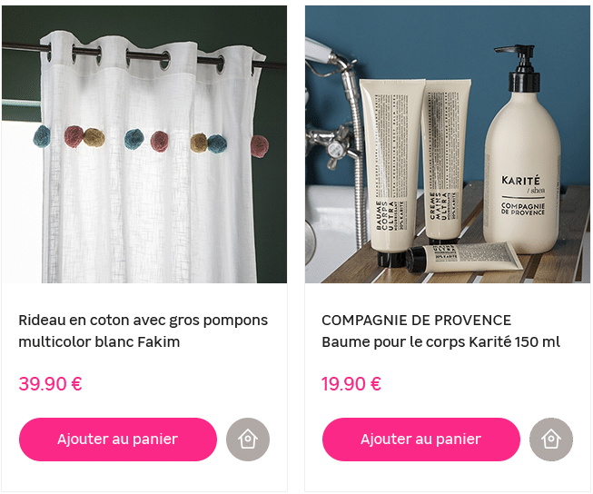Screen dimensions: 593x494
Task: Click the Baume Corps Ultra tube in photo
Action: click(390, 170)
